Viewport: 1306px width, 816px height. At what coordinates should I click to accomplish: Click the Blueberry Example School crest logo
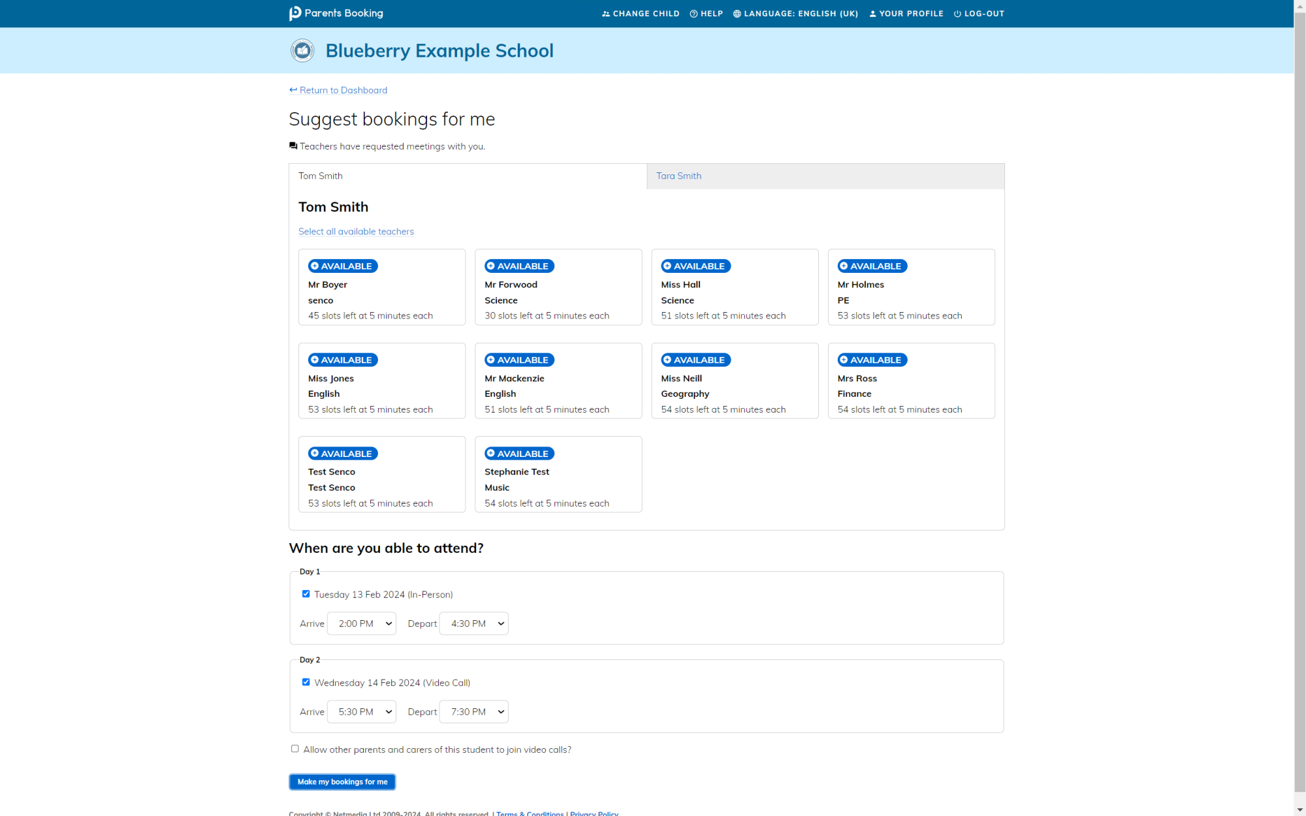(302, 50)
